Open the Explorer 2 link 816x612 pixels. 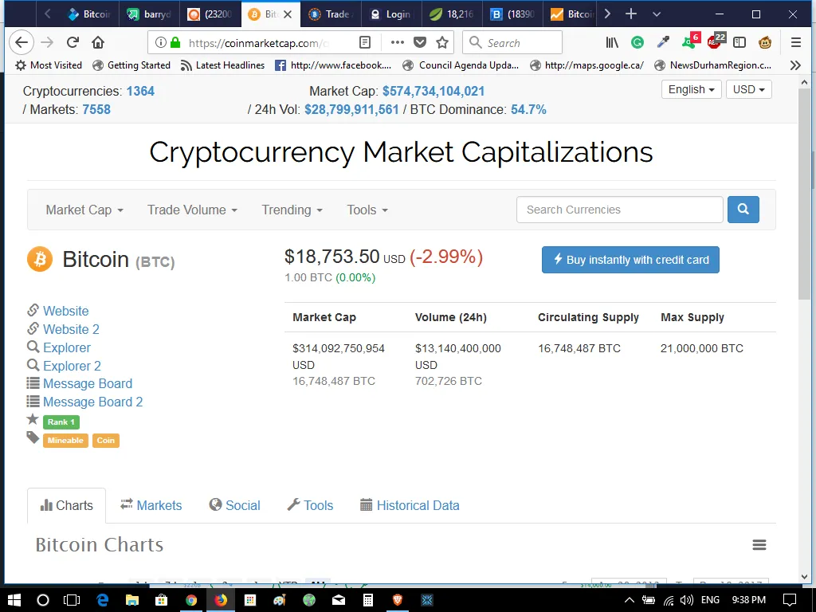coord(72,366)
